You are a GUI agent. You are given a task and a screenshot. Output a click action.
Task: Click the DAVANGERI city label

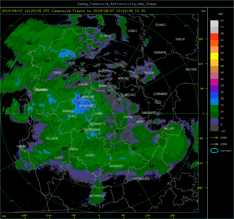tap(116, 166)
